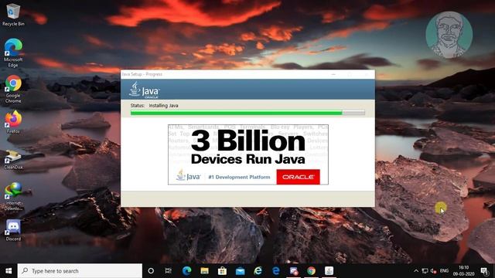Close the Java Setup window
495x278 pixels.
tap(367, 74)
